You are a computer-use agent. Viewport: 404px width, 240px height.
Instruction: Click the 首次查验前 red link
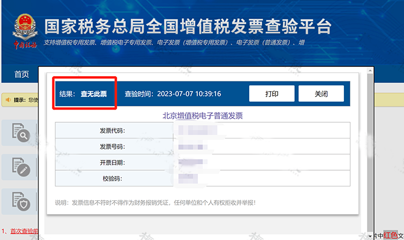click(24, 231)
